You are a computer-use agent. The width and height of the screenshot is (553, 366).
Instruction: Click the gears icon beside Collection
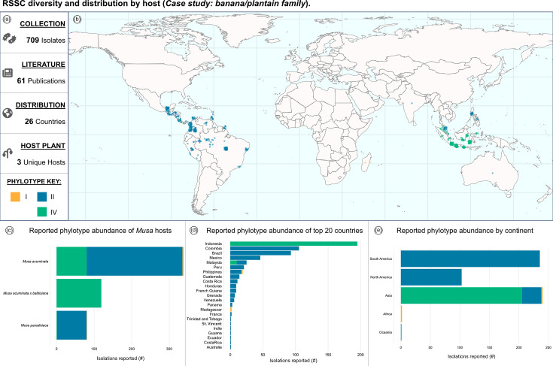(10, 38)
